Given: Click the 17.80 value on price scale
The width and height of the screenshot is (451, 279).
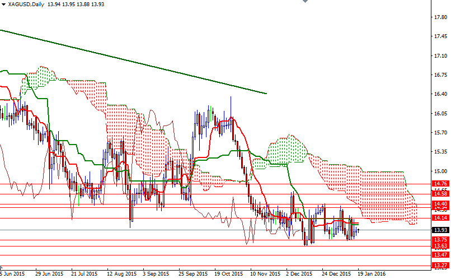Looking at the screenshot, I should coord(440,17).
